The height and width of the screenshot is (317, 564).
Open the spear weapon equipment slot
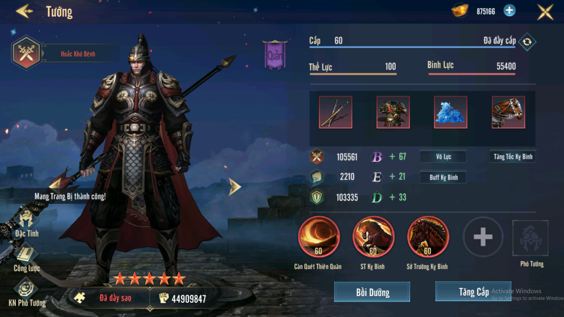pos(336,112)
